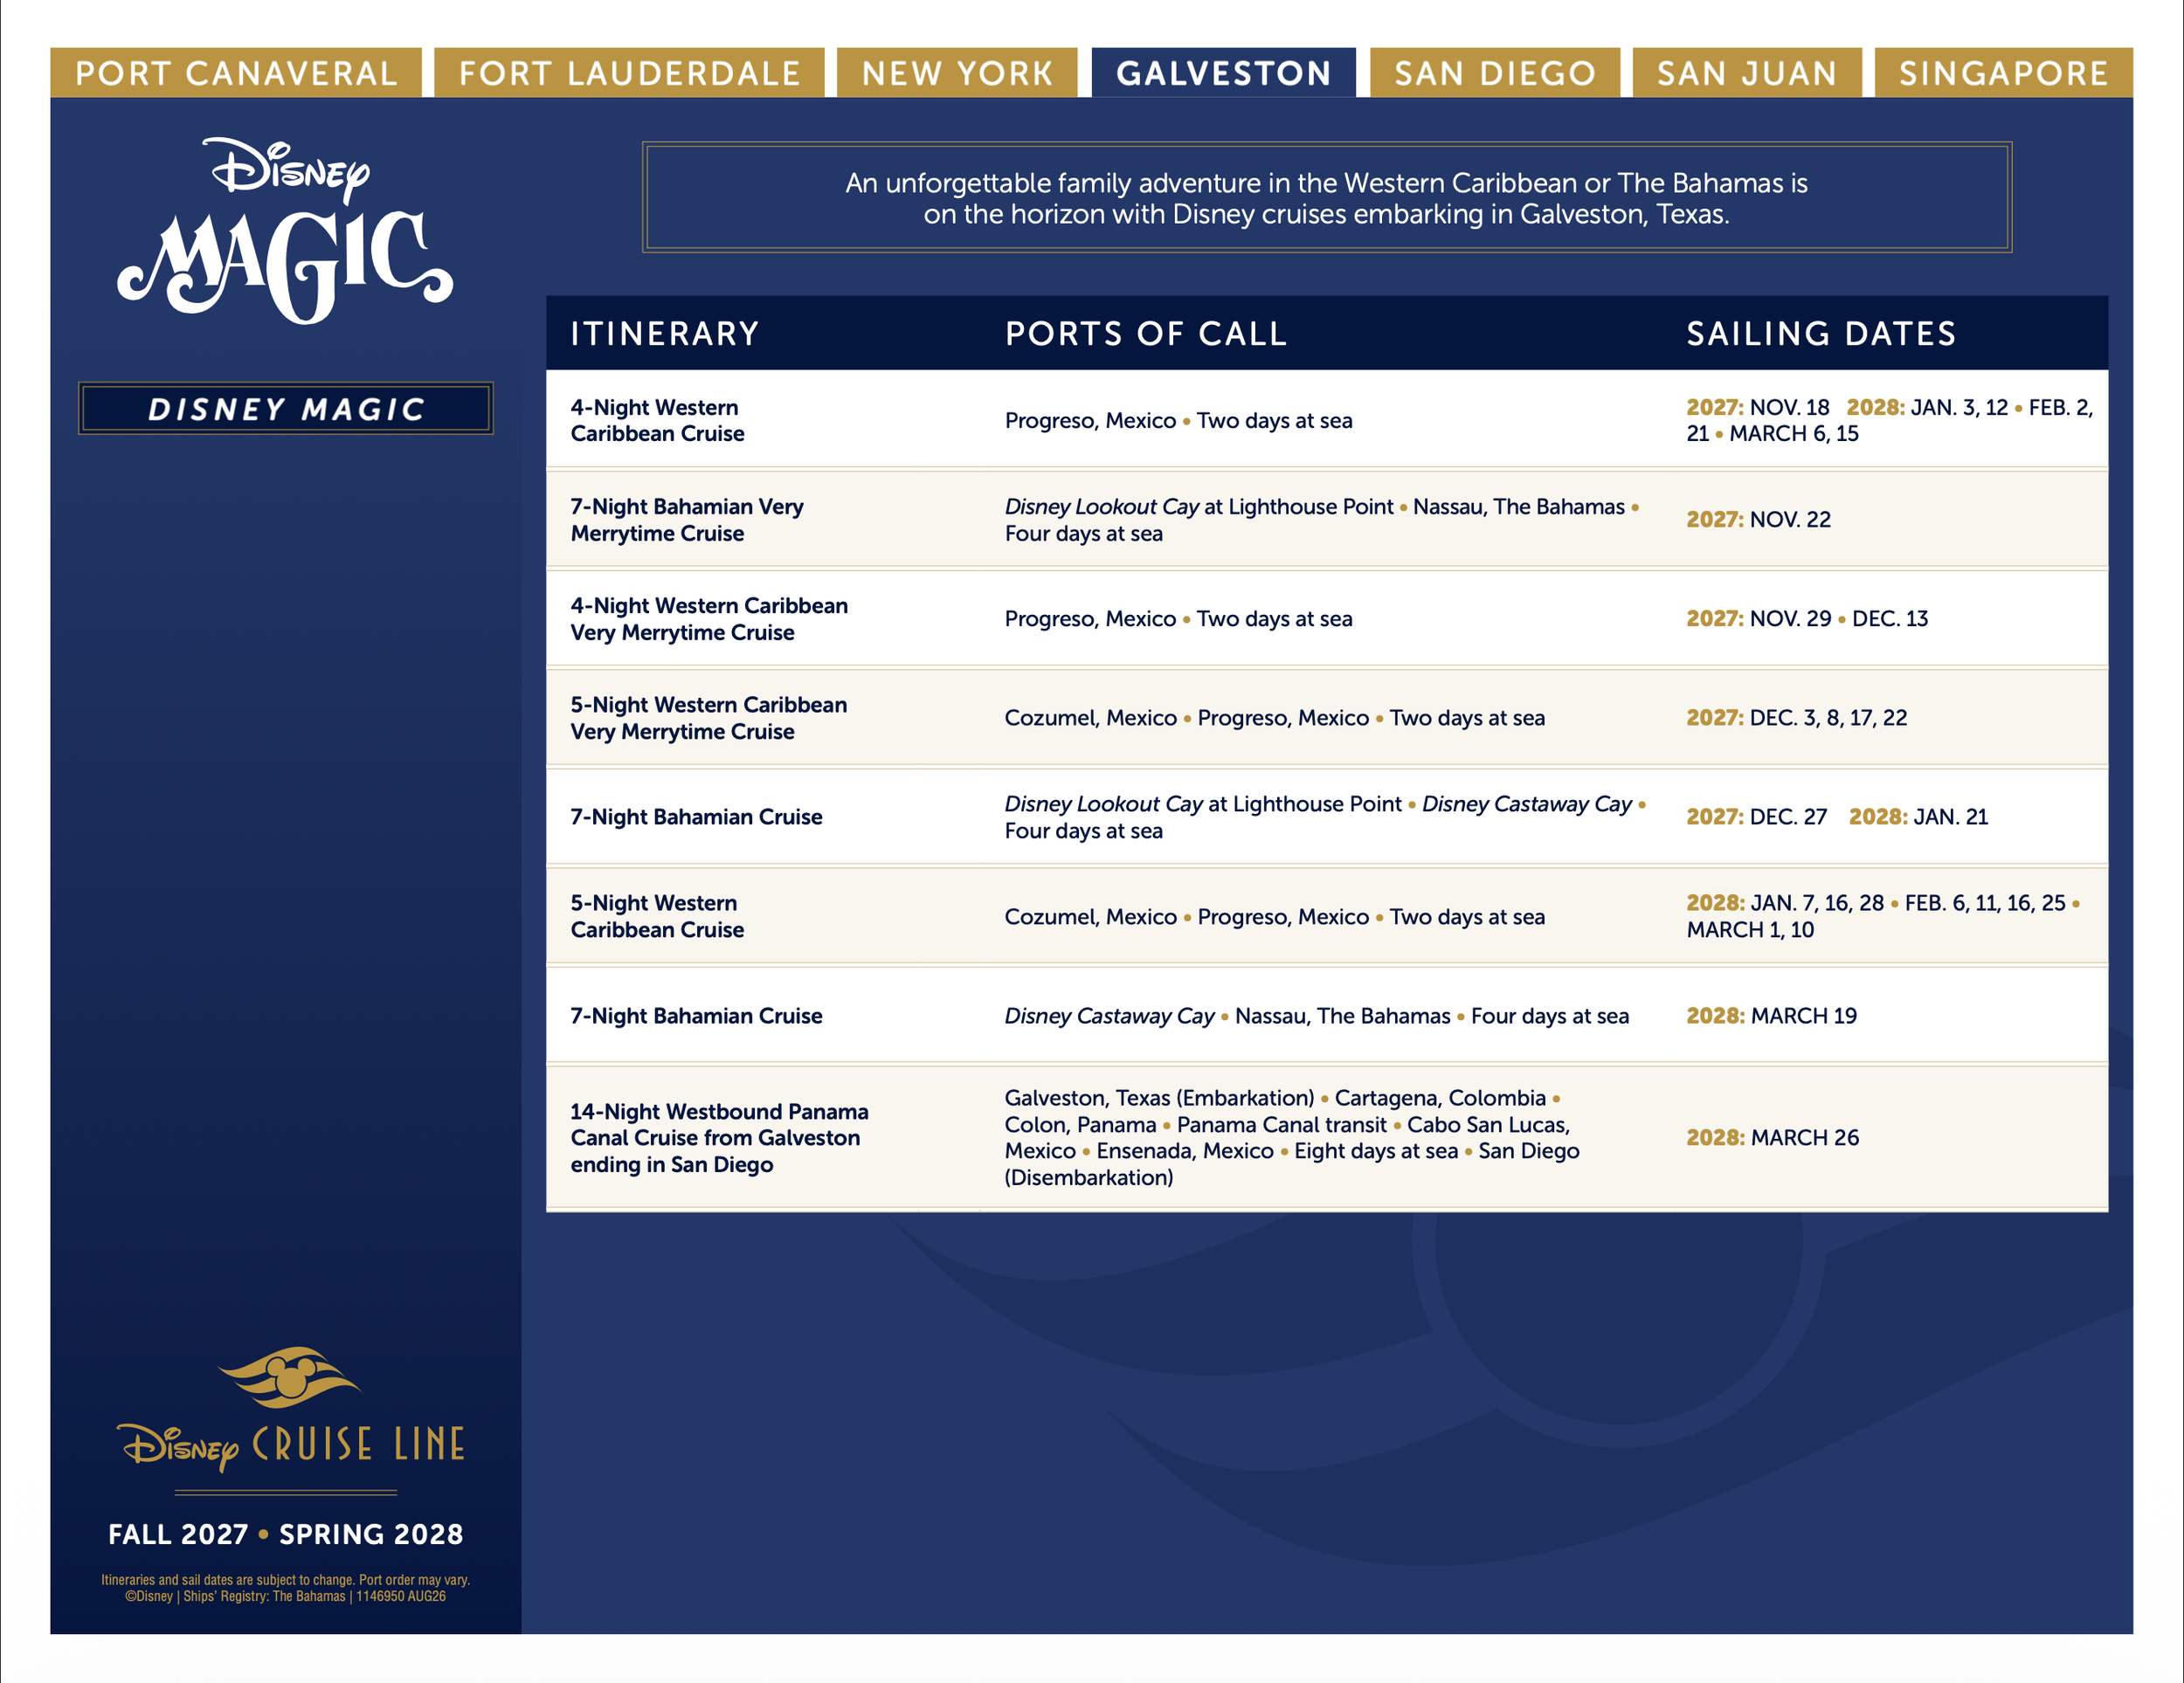Click Lookout Cay • Castaway Cay ports text
Image resolution: width=2184 pixels, height=1683 pixels.
click(1325, 817)
